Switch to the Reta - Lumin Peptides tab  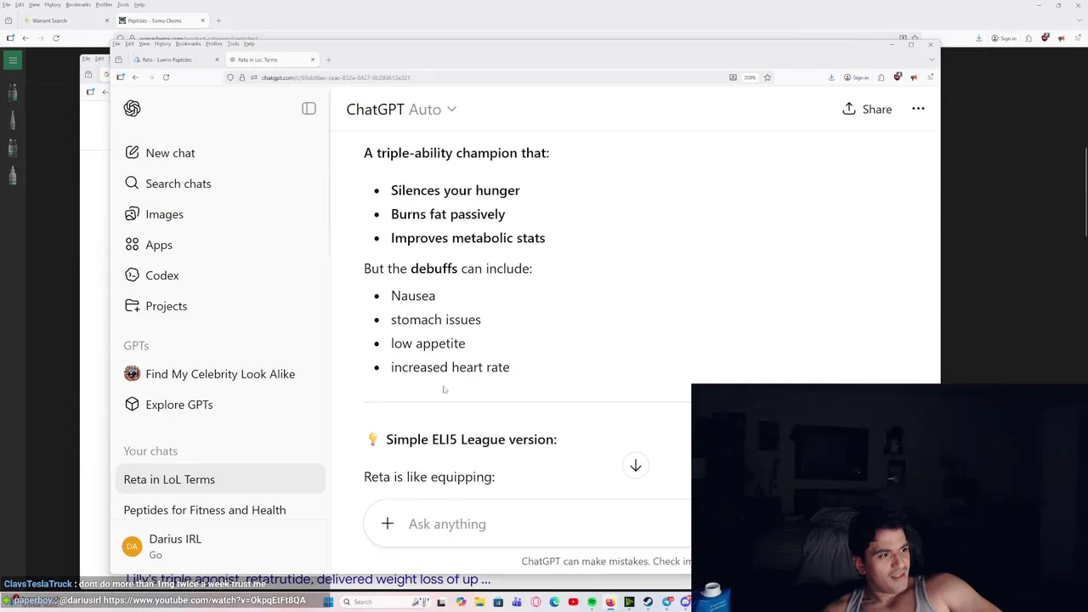point(175,59)
